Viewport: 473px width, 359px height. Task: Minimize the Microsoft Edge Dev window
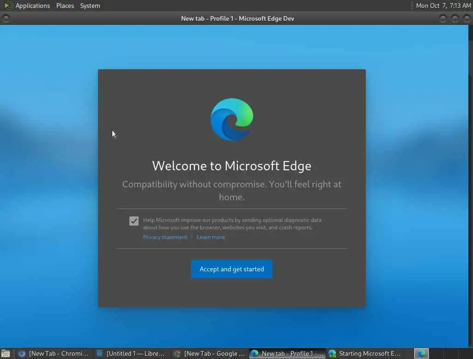tap(443, 19)
